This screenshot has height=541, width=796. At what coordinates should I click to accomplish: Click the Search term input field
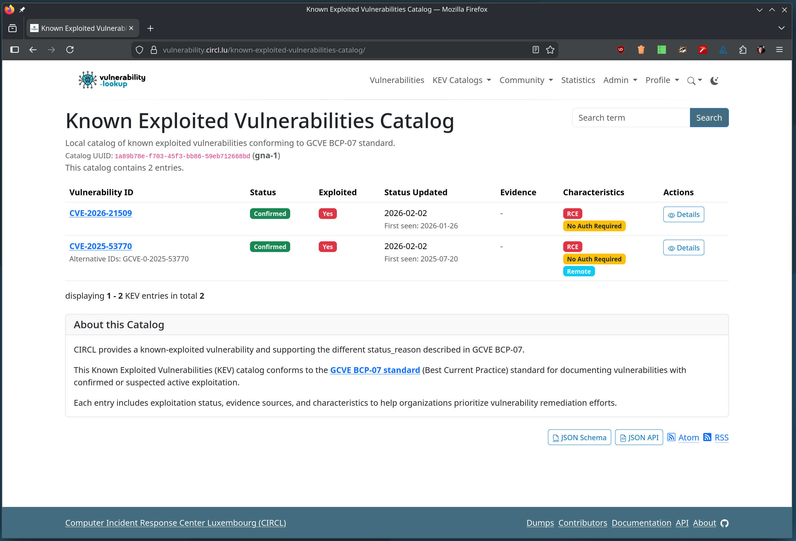point(631,117)
